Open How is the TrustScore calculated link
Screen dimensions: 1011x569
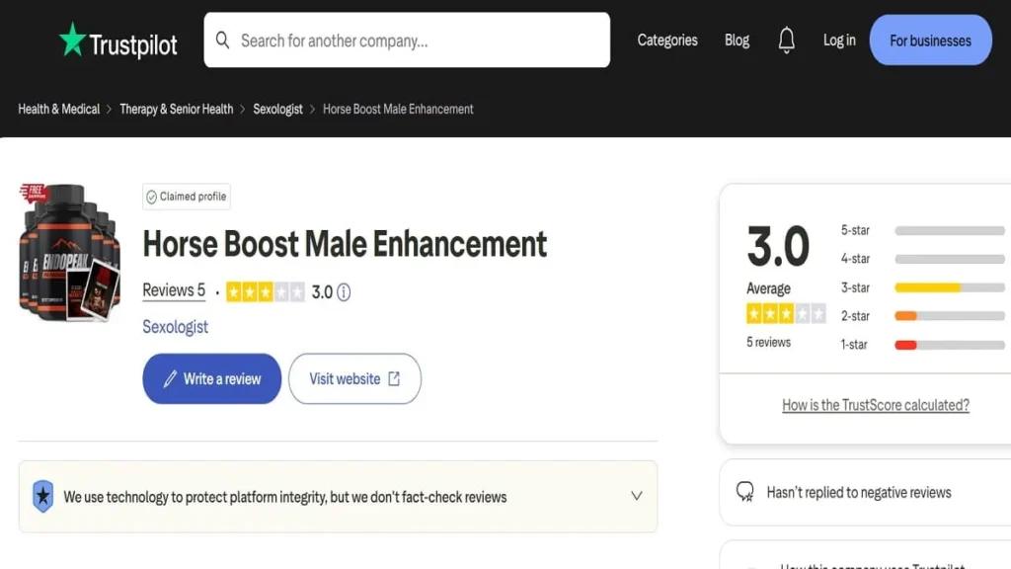[x=876, y=405]
